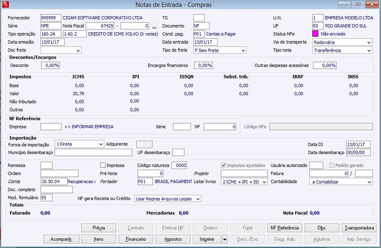Toggle the Pedido gerado checkbox
The width and height of the screenshot is (381, 248).
pyautogui.click(x=331, y=165)
